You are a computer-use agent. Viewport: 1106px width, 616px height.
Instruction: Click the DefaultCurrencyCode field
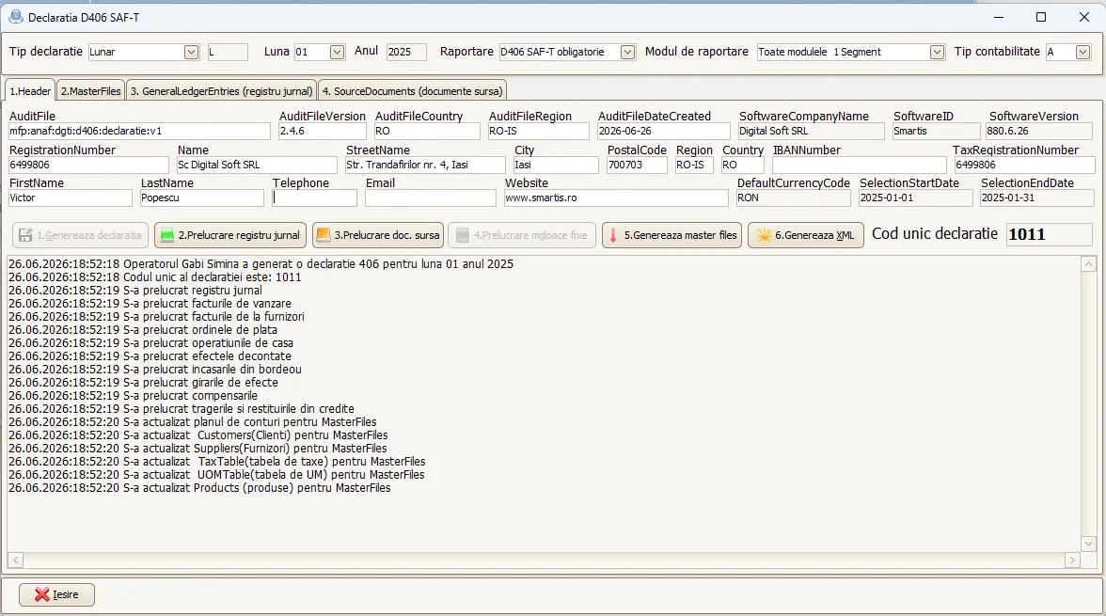pyautogui.click(x=794, y=198)
